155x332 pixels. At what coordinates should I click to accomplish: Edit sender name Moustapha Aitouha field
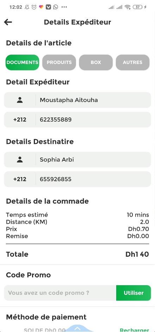93,100
